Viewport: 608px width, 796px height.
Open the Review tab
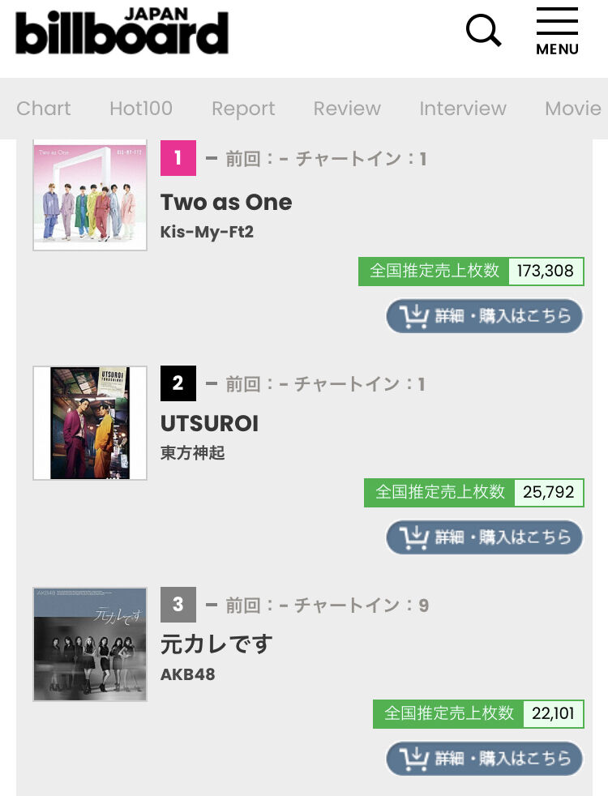[347, 108]
